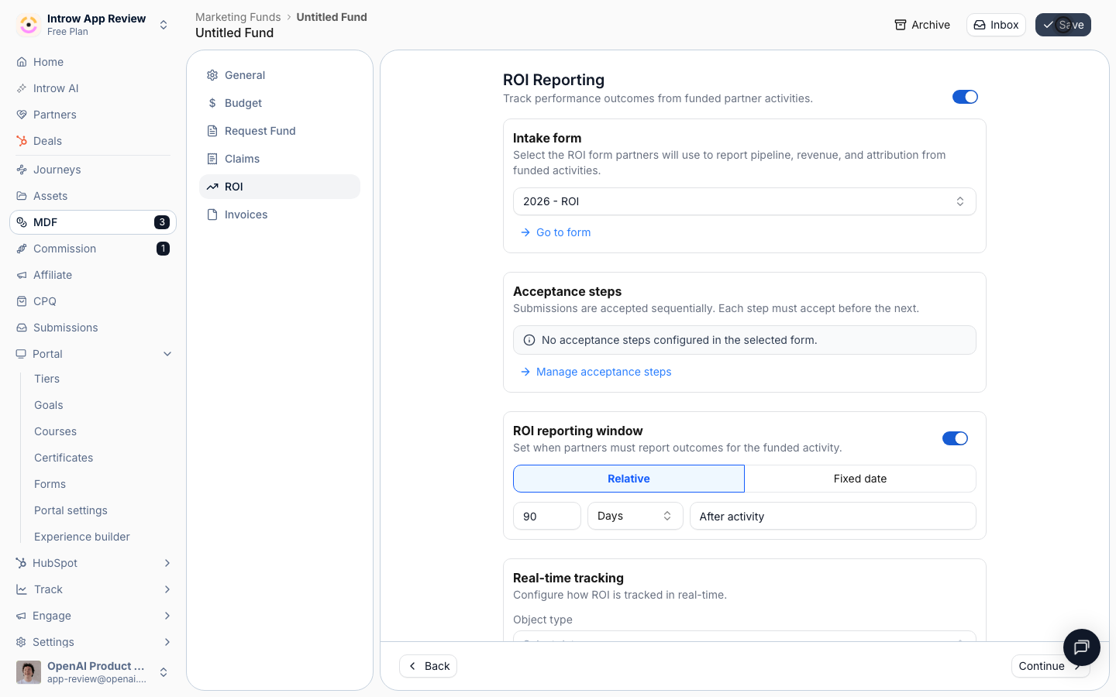Image resolution: width=1116 pixels, height=697 pixels.
Task: Open the user account menu chevrons
Action: click(x=164, y=672)
